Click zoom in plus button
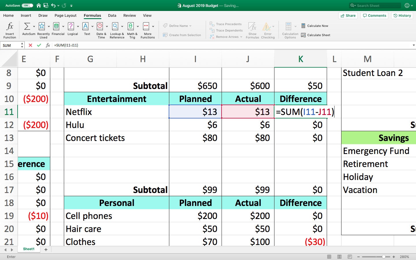Screen dimensions: 416x260 point(394,257)
